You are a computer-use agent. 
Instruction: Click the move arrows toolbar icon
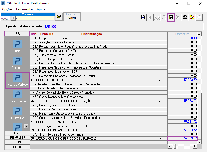pyautogui.click(x=150, y=17)
